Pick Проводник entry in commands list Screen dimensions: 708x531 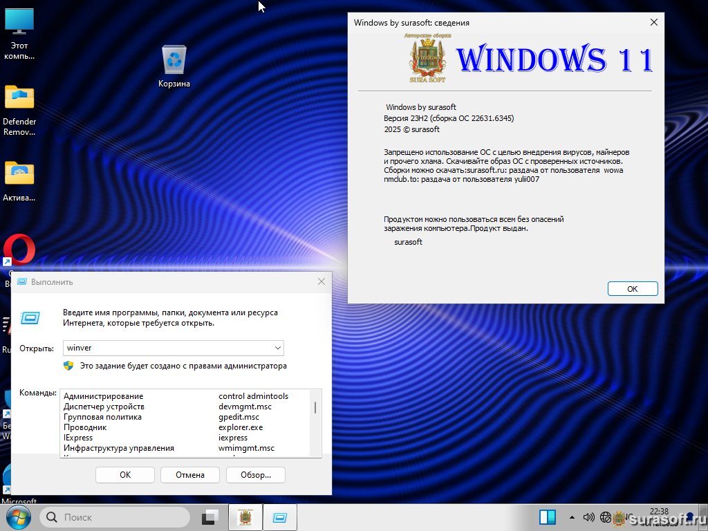[x=85, y=427]
